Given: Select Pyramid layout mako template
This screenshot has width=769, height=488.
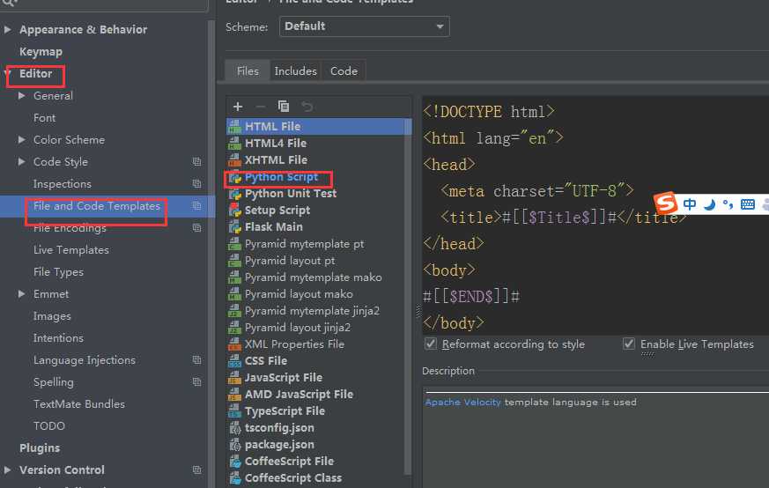Looking at the screenshot, I should coord(299,294).
